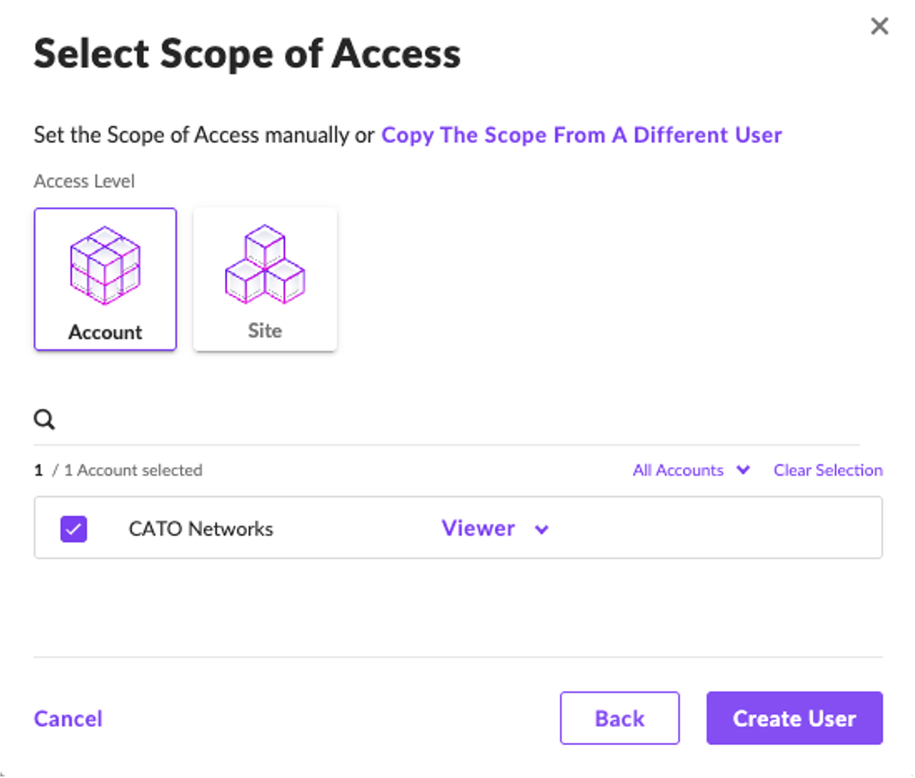Deselect the Account access level option

(x=105, y=279)
